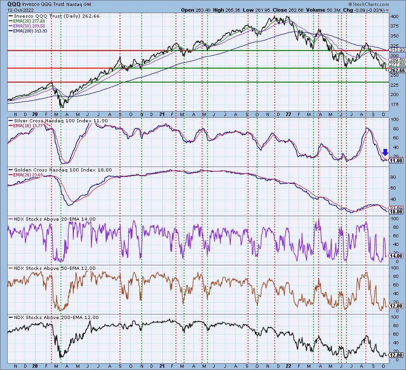The width and height of the screenshot is (406, 370).
Task: Select the EMA(20) 23.69 legend entry
Action: (26, 175)
